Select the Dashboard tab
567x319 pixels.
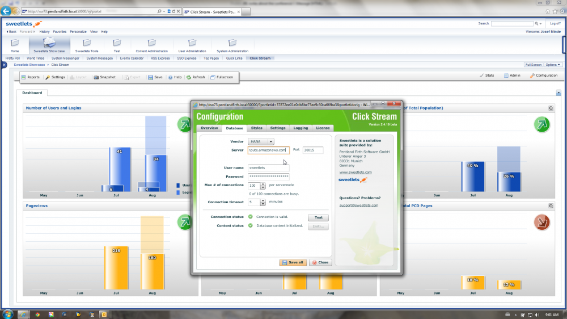pos(32,93)
